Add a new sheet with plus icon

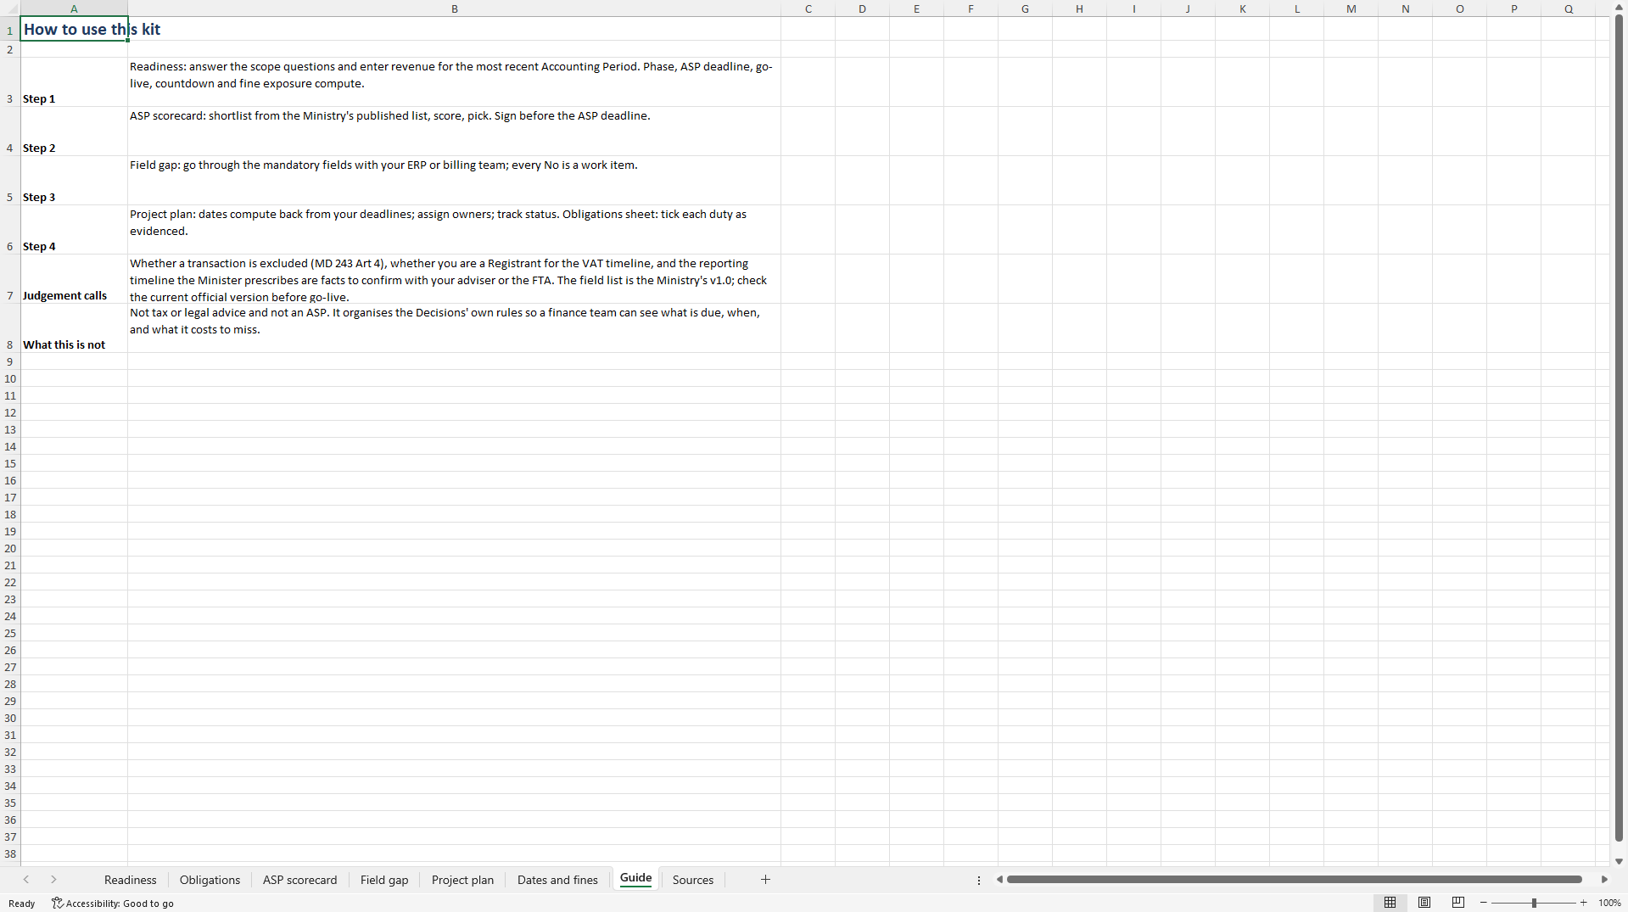(765, 880)
